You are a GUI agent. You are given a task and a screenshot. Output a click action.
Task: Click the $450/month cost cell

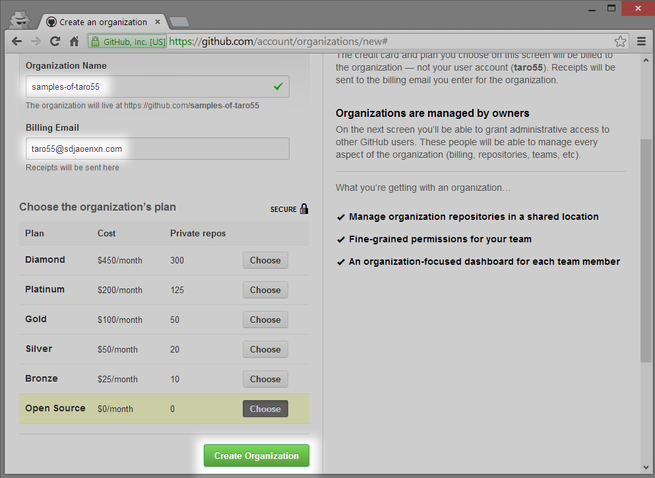pyautogui.click(x=120, y=260)
